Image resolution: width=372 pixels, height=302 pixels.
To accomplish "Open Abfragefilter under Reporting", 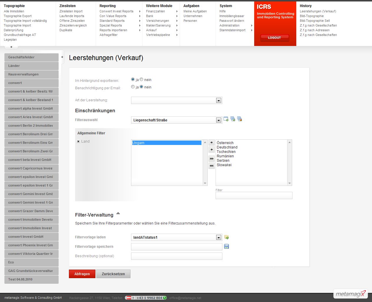I will click(108, 35).
